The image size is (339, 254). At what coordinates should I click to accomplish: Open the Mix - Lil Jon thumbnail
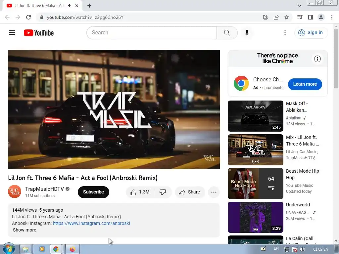pyautogui.click(x=255, y=150)
